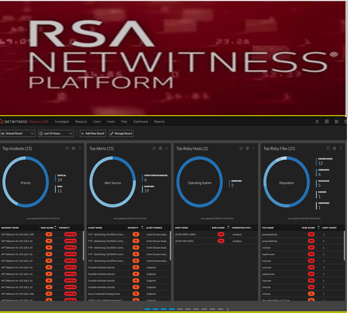Sort hosts table by Risk Score arrows
This screenshot has width=348, height=313.
pos(228,227)
